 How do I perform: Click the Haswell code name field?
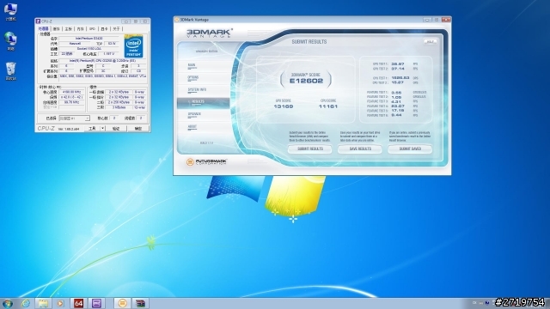pos(75,44)
